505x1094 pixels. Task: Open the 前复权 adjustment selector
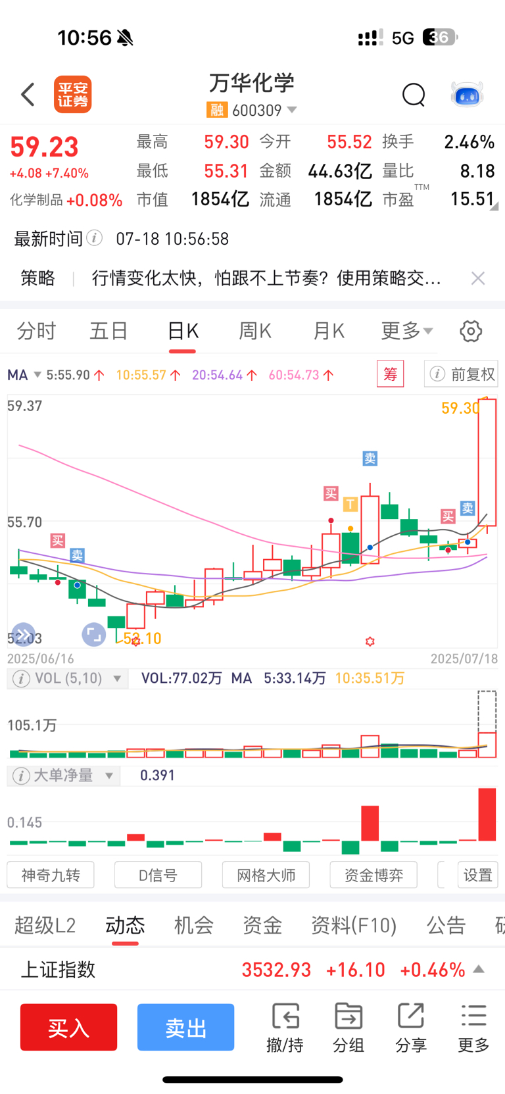coord(462,374)
